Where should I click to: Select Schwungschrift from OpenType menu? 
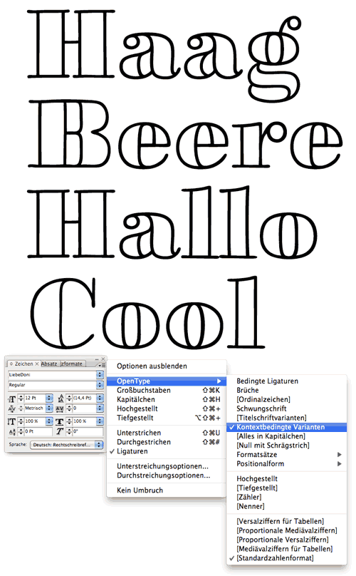[x=261, y=408]
